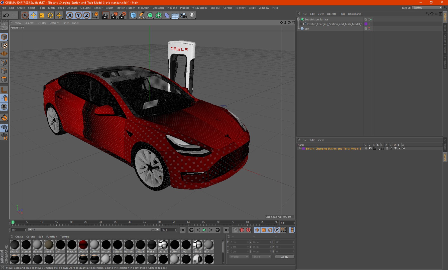Toggle Y axis lock

click(78, 15)
